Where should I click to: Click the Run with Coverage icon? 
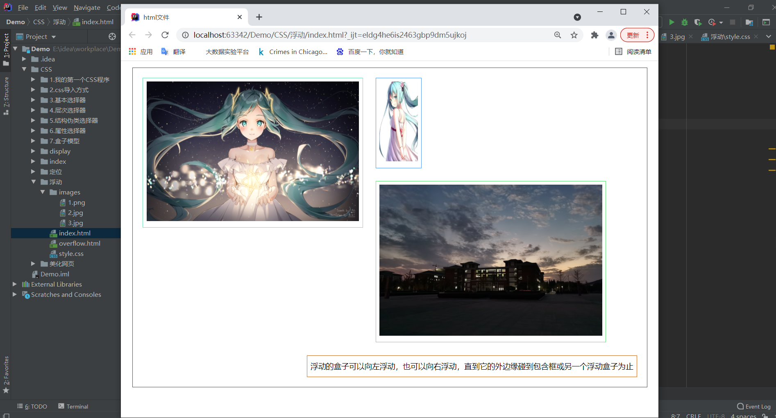698,22
